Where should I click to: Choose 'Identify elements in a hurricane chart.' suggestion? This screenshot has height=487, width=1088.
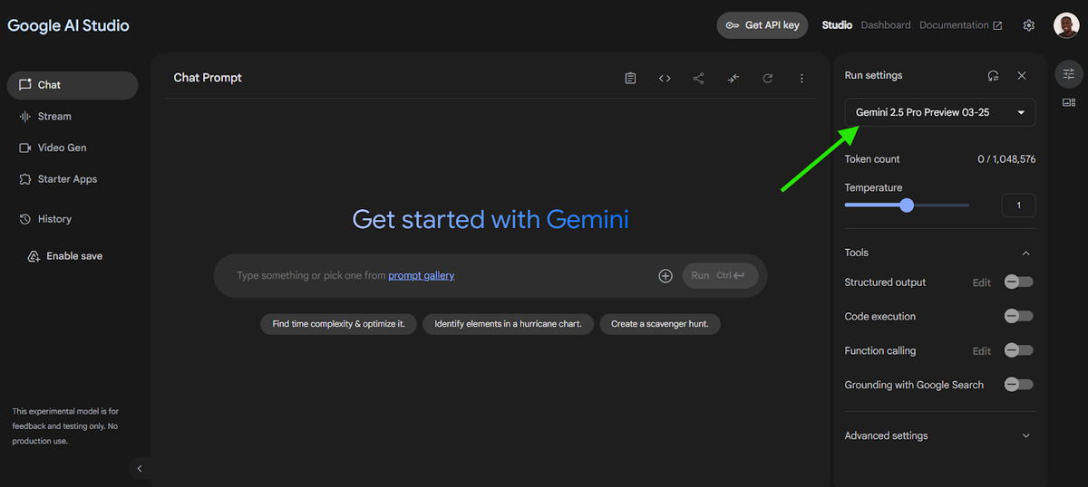tap(509, 324)
